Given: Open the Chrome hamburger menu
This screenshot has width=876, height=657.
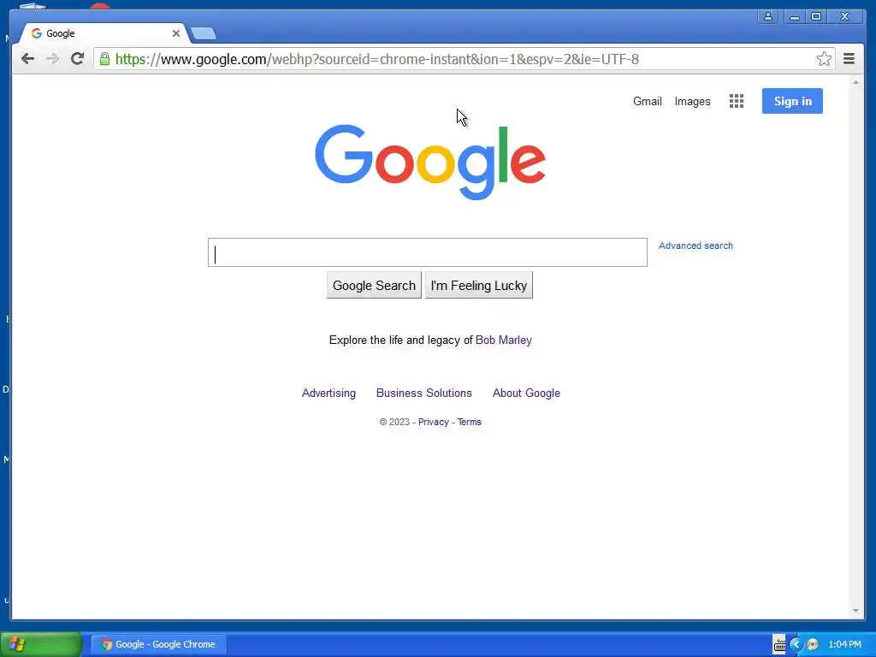Looking at the screenshot, I should [x=849, y=59].
